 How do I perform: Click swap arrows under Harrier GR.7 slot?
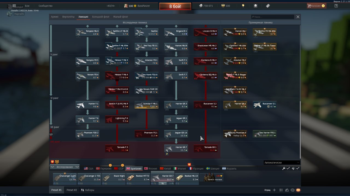click(x=162, y=183)
